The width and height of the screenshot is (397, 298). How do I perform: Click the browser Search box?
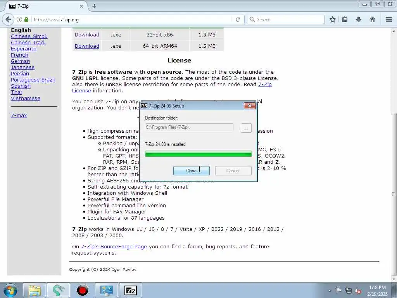click(x=286, y=19)
